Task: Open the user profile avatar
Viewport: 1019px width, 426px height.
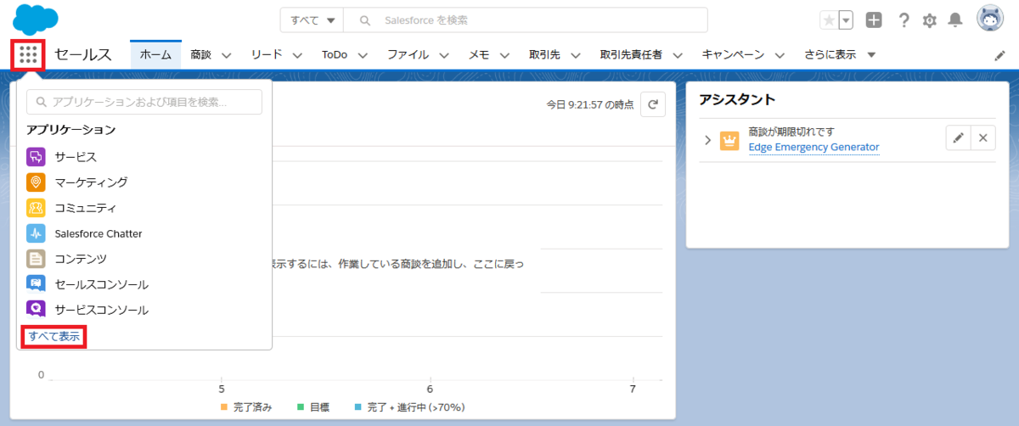Action: 991,19
